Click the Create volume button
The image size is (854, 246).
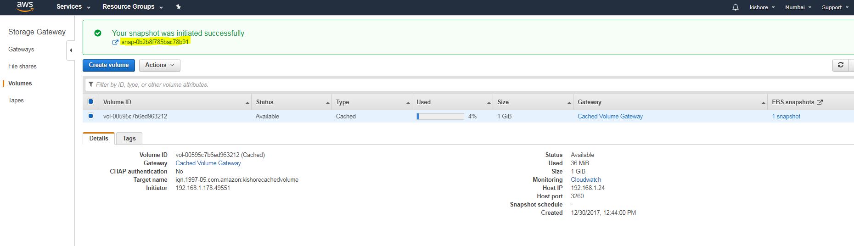click(109, 65)
